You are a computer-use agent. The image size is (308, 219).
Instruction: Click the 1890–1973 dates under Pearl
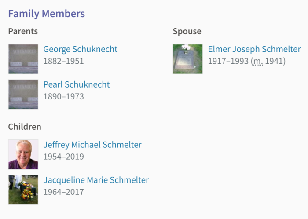(63, 97)
